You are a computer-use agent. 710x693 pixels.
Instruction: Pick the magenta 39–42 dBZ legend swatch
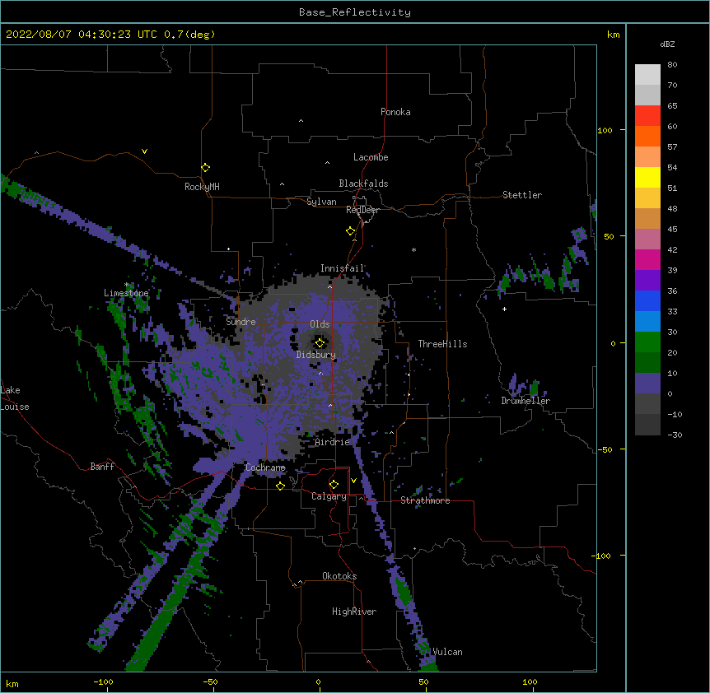(647, 259)
